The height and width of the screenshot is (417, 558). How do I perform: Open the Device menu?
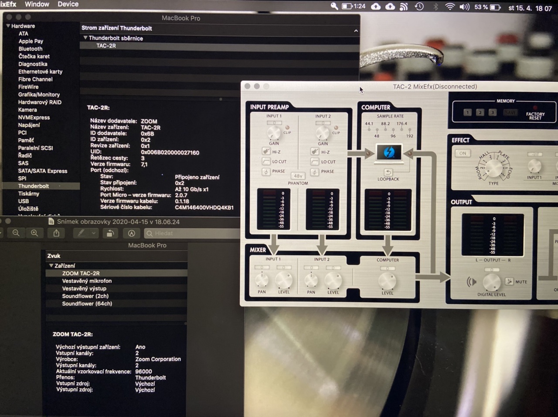[68, 4]
